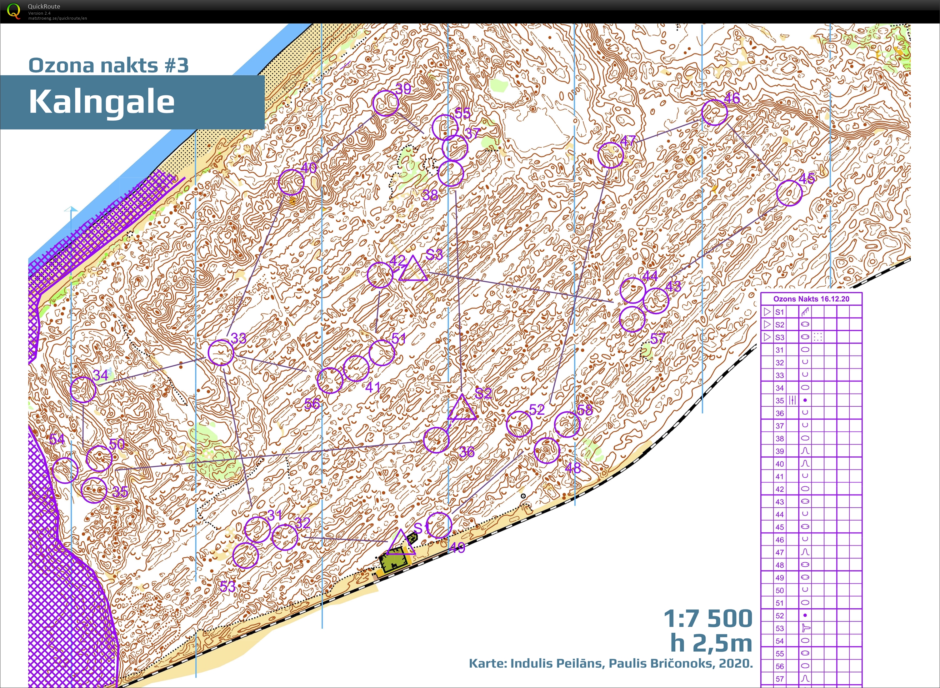Screen dimensions: 940x688
Task: Click control circle 31 on the map
Action: pyautogui.click(x=257, y=529)
